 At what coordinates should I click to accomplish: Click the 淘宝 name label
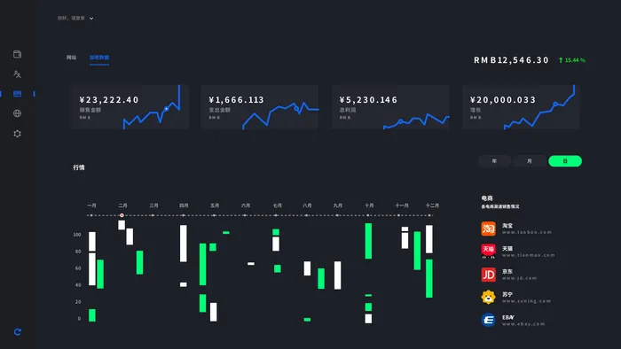507,226
